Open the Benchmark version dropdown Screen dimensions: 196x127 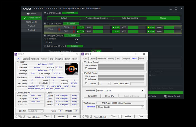pos(143,91)
